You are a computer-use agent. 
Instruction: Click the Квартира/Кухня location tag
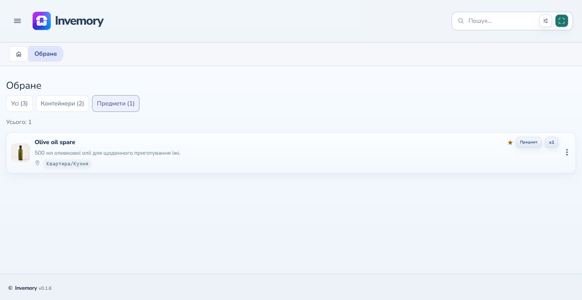[x=67, y=164]
